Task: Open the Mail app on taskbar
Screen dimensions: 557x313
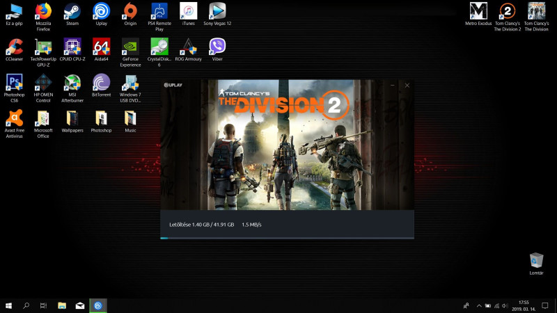Action: (x=80, y=305)
